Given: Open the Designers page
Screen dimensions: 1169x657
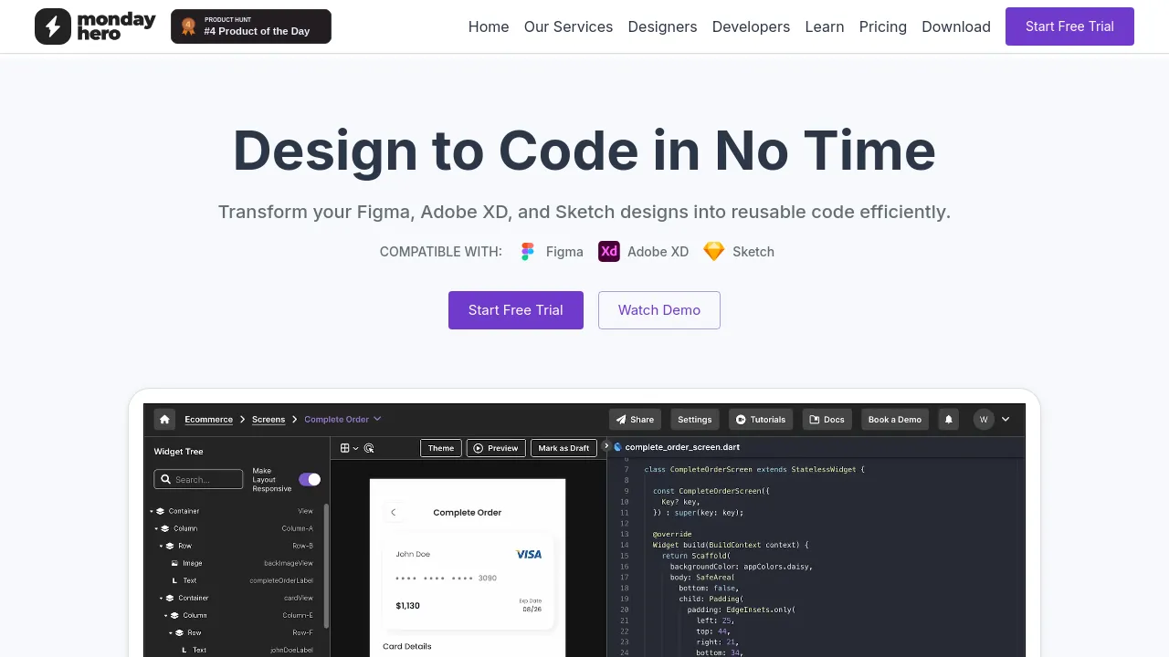Looking at the screenshot, I should point(662,26).
